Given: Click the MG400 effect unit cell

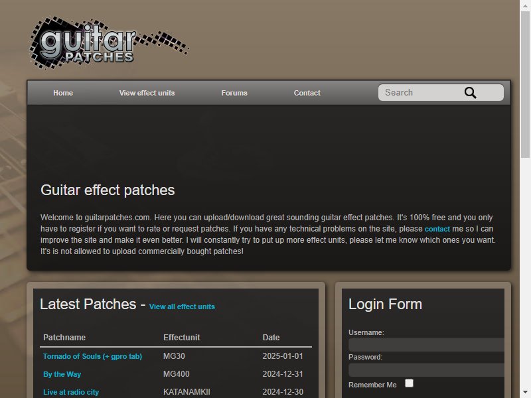Looking at the screenshot, I should (176, 374).
